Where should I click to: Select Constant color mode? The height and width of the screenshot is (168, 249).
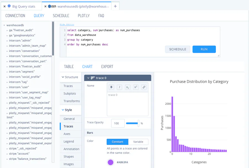117,142
